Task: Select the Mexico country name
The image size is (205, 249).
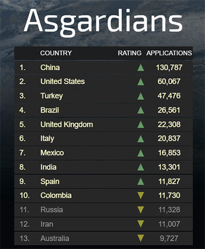Action: click(x=52, y=153)
